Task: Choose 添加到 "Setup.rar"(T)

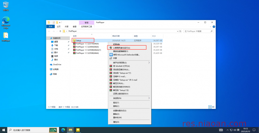Action: [x=130, y=73]
